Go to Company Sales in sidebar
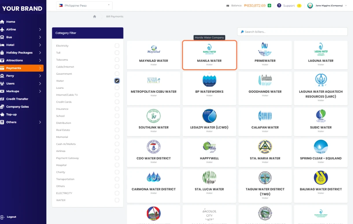 (x=17, y=107)
